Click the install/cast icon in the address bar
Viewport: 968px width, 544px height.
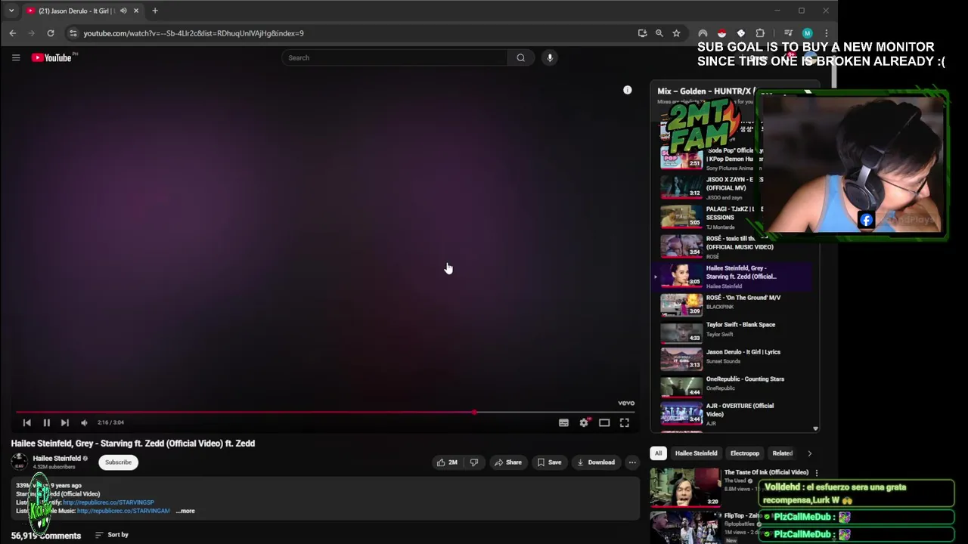click(642, 33)
